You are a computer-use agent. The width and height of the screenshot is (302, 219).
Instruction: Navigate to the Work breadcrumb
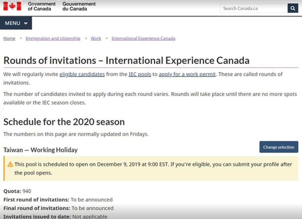[96, 39]
